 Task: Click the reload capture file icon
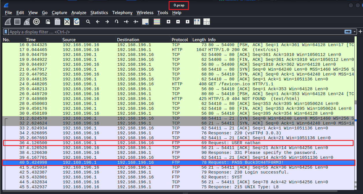point(76,22)
